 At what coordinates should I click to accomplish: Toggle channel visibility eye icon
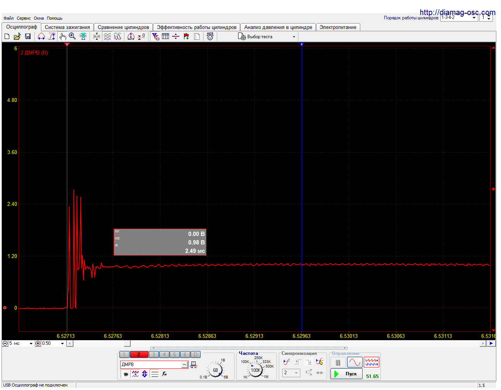[126, 374]
